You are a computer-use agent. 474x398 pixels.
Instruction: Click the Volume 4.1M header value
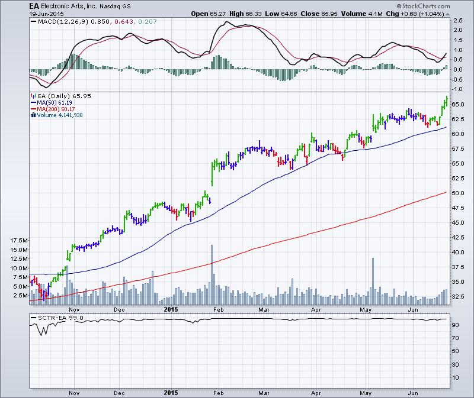tap(361, 14)
